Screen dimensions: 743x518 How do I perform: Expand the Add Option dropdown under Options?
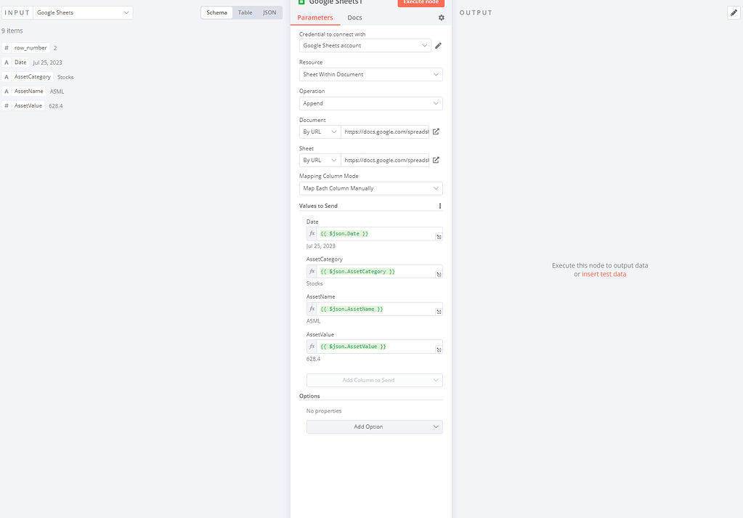pyautogui.click(x=374, y=426)
